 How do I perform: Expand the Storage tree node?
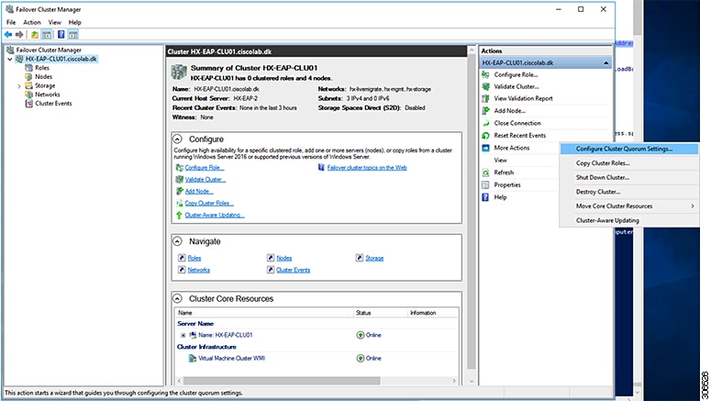pyautogui.click(x=18, y=85)
